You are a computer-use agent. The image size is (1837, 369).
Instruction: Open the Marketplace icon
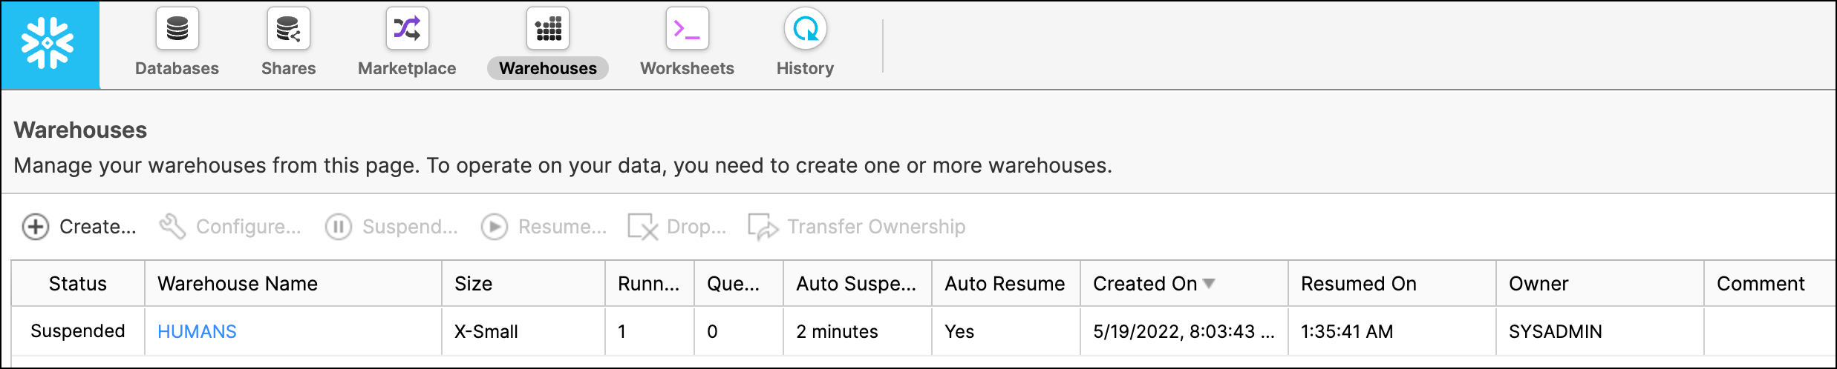(407, 29)
